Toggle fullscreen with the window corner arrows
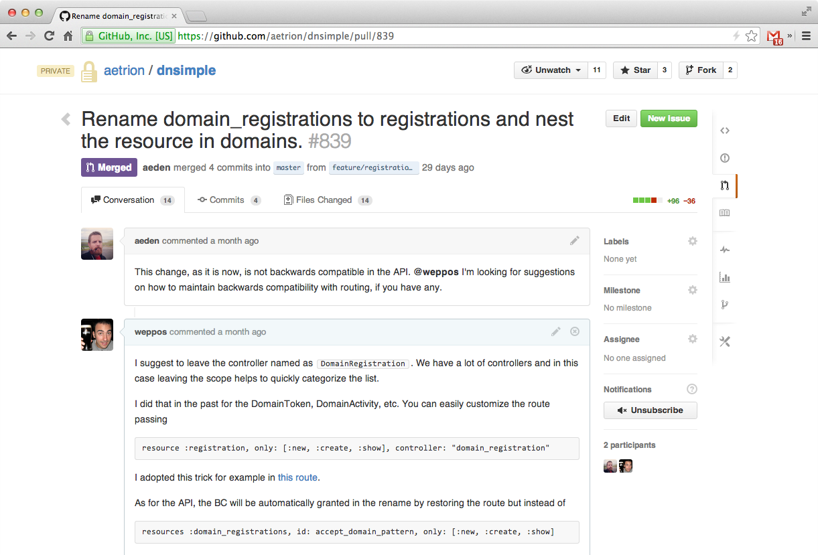 (x=806, y=11)
